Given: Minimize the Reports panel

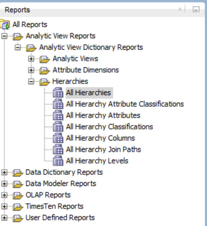Looking at the screenshot, I should point(196,10).
